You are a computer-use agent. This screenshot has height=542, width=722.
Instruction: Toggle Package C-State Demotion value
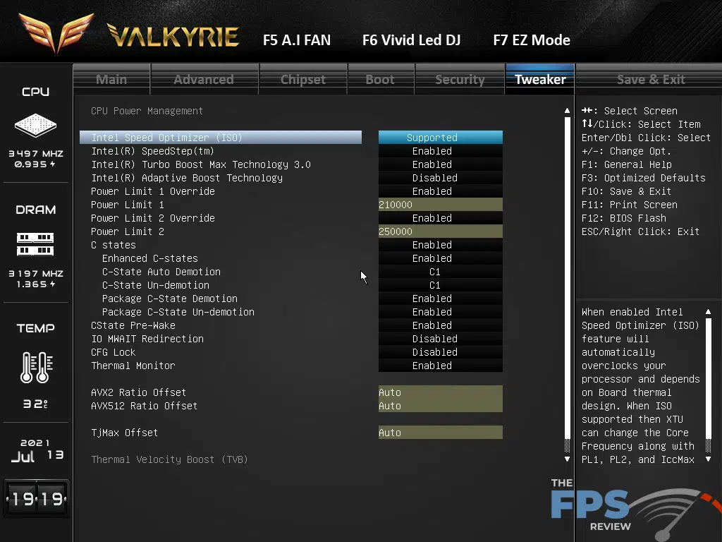click(440, 299)
